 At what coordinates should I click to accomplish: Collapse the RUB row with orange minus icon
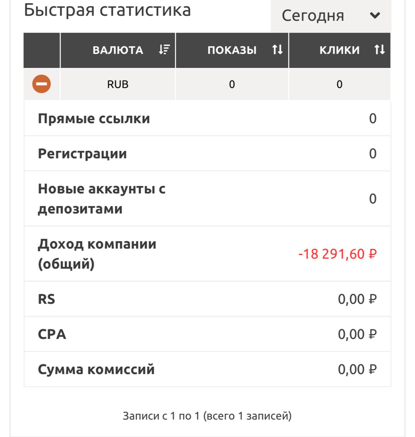(41, 84)
